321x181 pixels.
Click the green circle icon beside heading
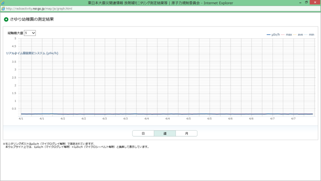(x=6, y=19)
